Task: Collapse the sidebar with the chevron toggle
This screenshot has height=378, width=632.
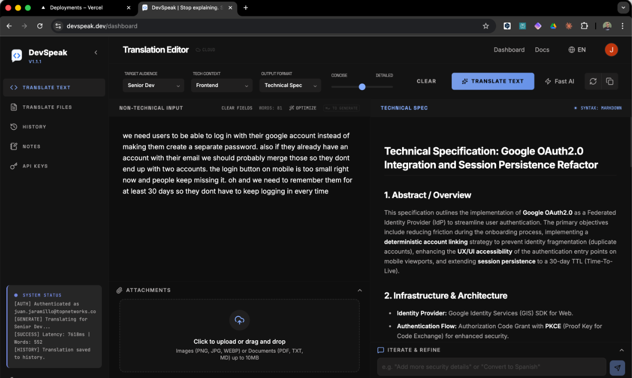Action: pos(96,52)
